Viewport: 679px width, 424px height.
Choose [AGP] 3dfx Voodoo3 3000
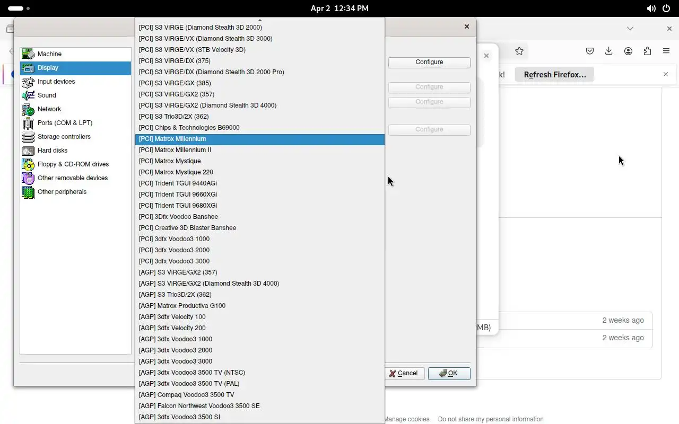click(x=260, y=361)
